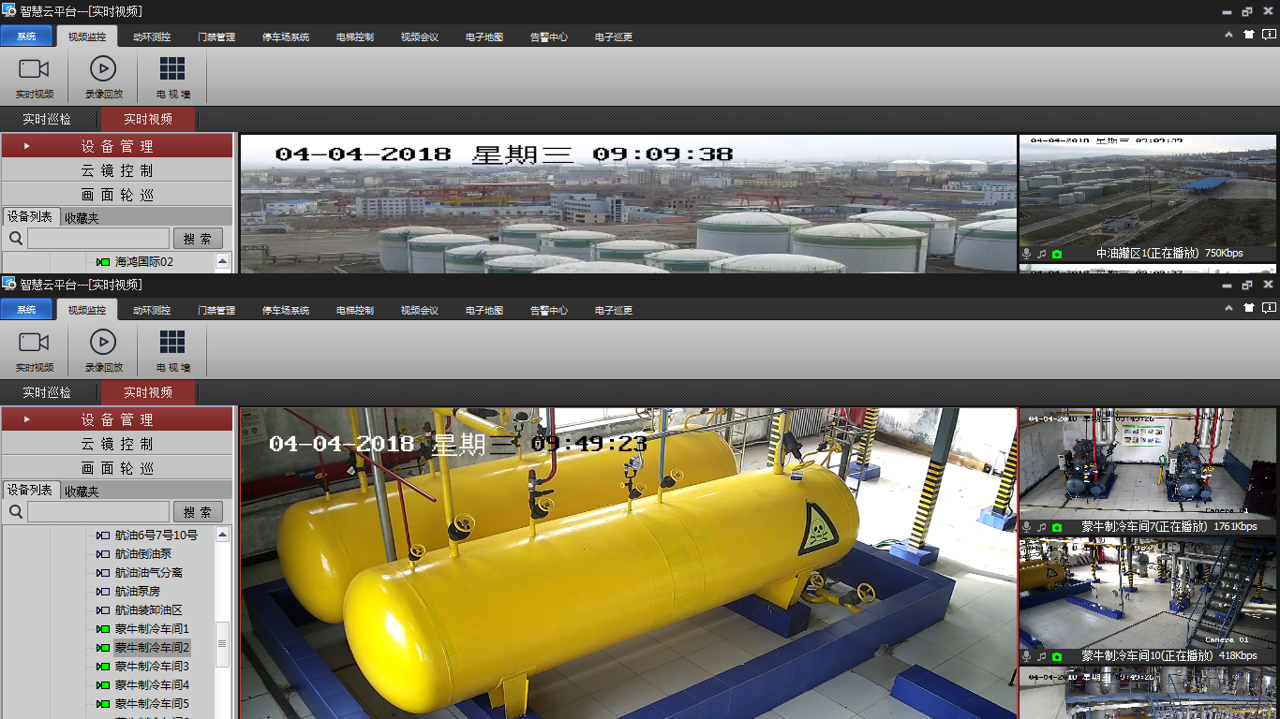Viewport: 1280px width, 719px height.
Task: Click the info bubble icon in lower window
Action: click(1269, 308)
